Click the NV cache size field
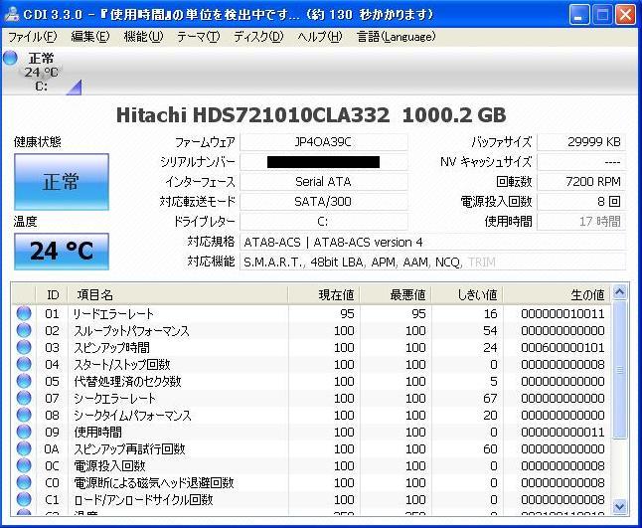The image size is (642, 528). (x=581, y=162)
